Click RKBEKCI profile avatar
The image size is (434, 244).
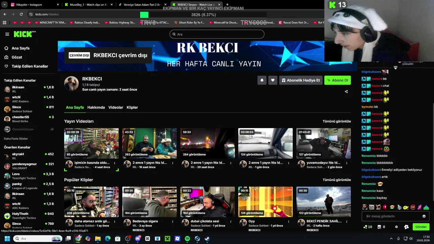(x=71, y=83)
